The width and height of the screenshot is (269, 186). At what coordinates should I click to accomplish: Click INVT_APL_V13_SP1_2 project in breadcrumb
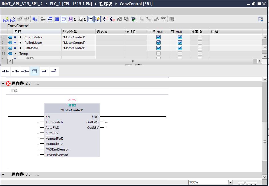[22, 4]
